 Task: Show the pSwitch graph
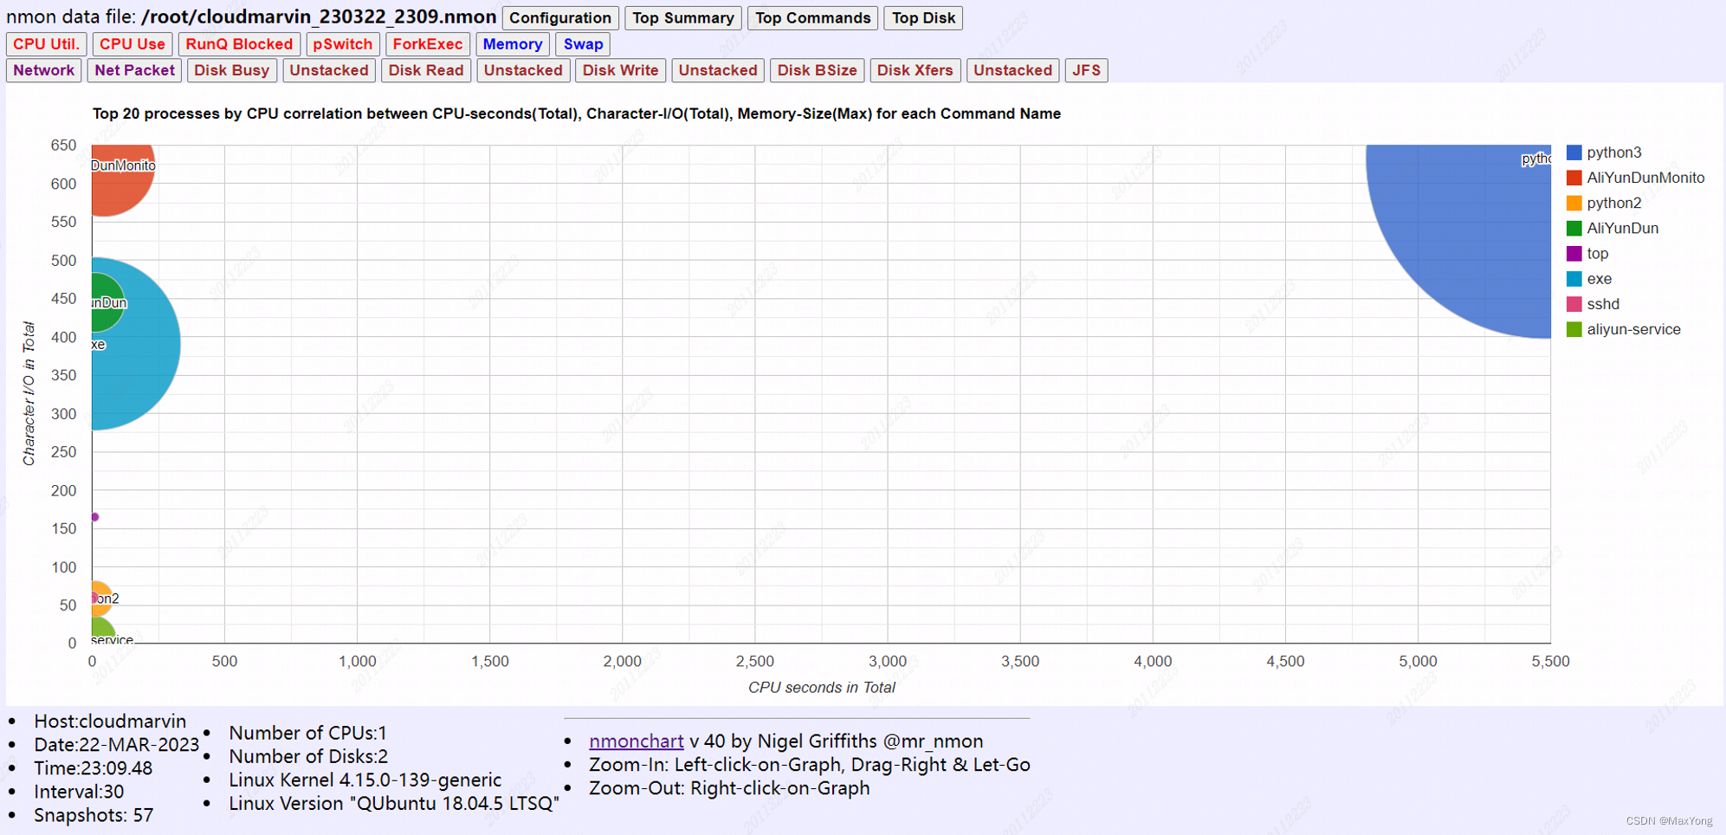342,44
